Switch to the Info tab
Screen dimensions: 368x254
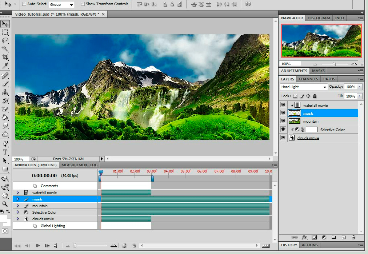tap(339, 18)
